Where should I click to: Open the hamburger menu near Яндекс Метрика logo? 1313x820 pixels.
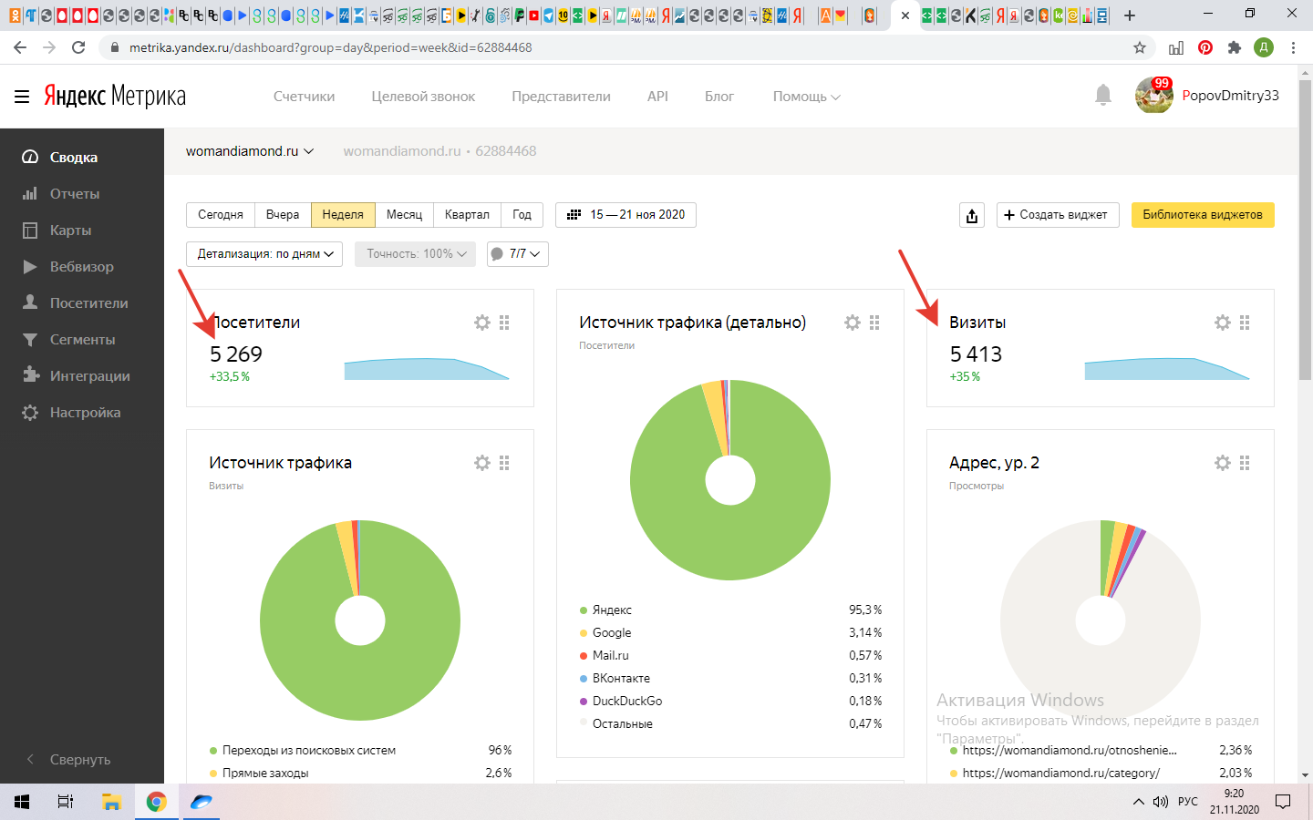coord(22,96)
